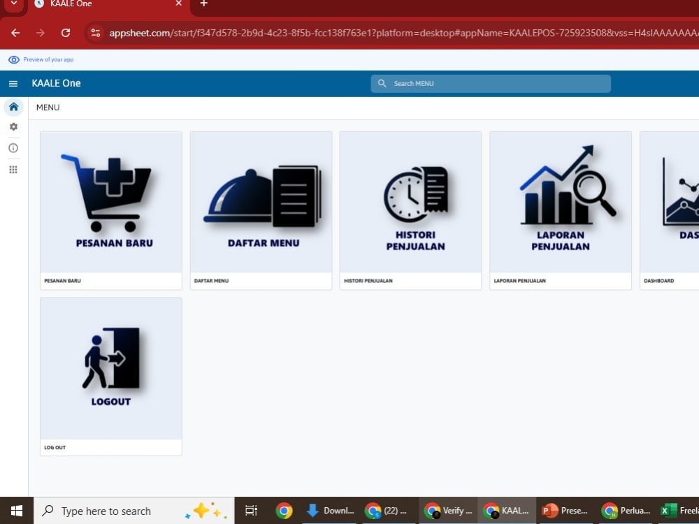Open Chrome from the taskbar

click(284, 511)
